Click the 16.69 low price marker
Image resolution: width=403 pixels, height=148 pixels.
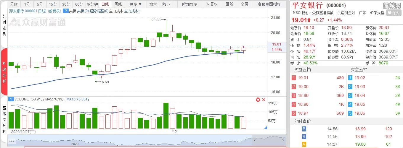[x=105, y=82]
